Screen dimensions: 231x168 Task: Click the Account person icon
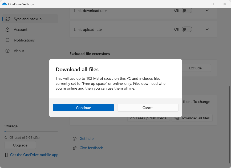click(7, 30)
